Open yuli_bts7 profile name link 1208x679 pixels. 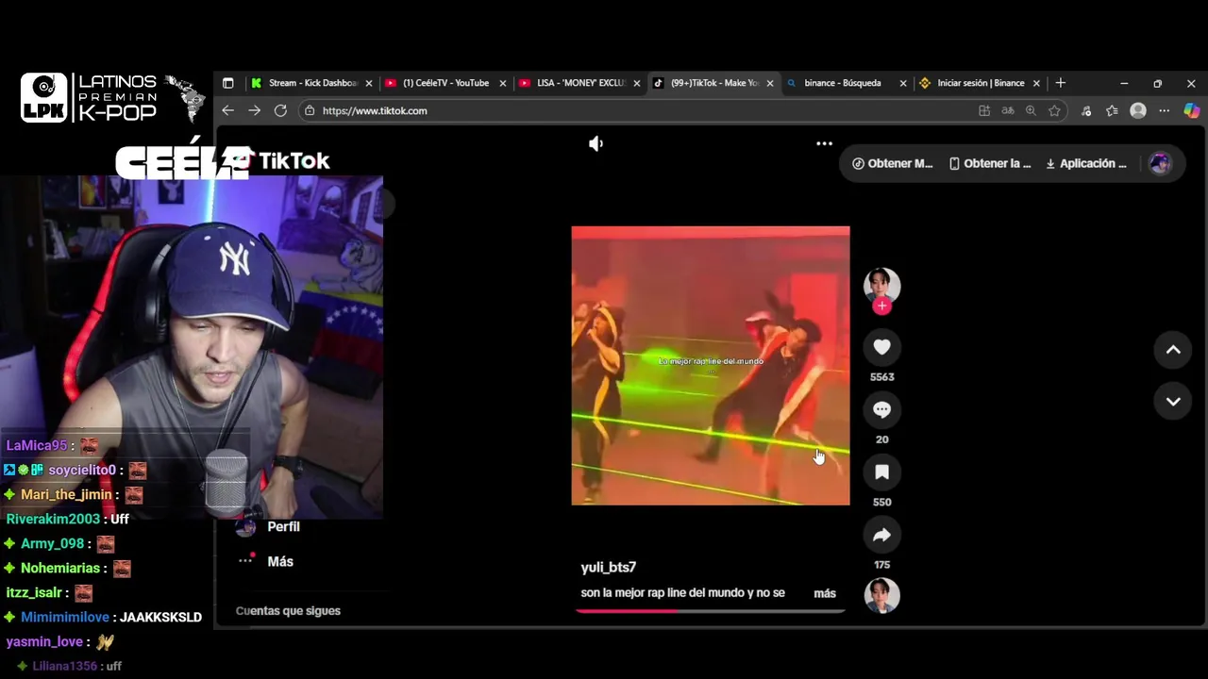pyautogui.click(x=609, y=567)
